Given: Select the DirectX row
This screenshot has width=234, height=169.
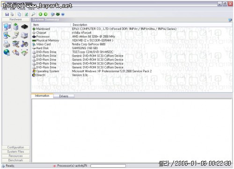Looking at the screenshot, I should click(132, 75).
